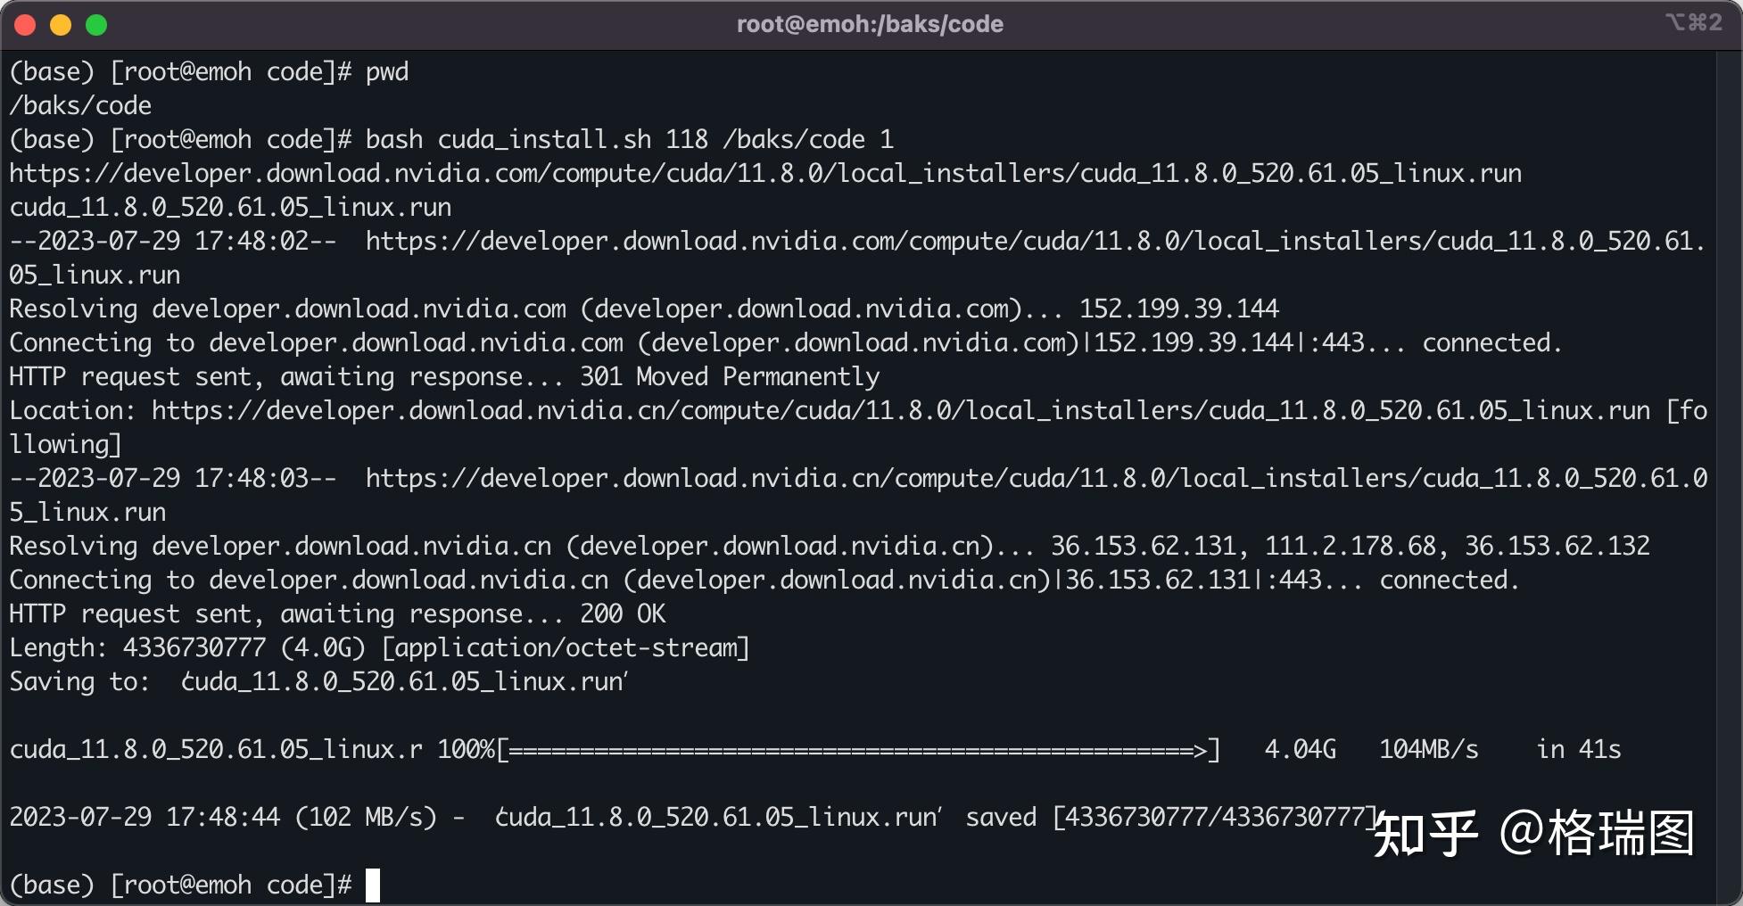Click the ⌥⌘2 window shortcut indicator

(1693, 22)
